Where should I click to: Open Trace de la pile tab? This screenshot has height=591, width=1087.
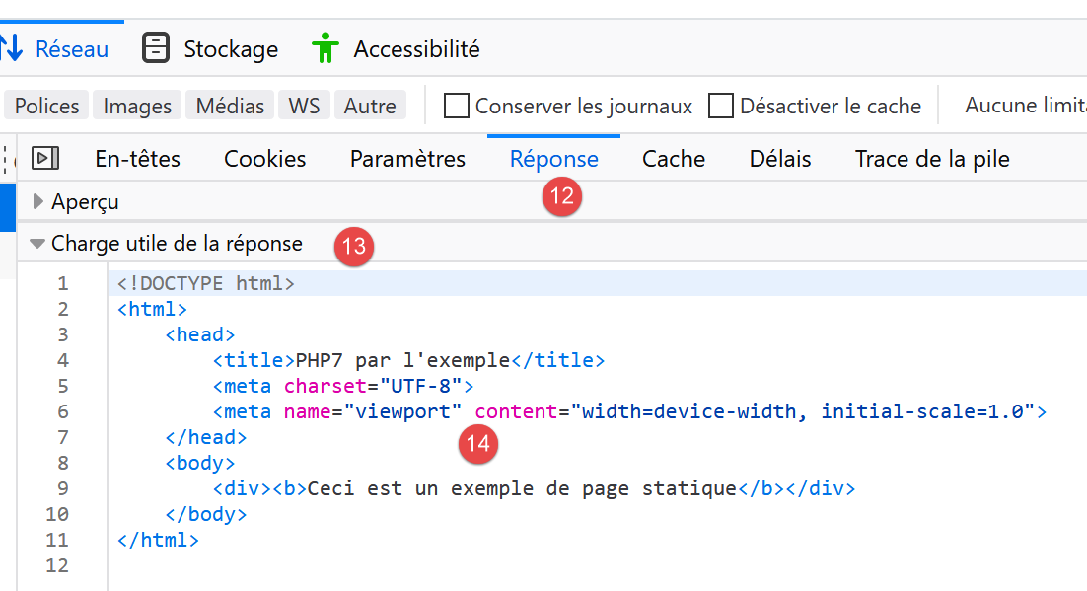click(x=932, y=159)
